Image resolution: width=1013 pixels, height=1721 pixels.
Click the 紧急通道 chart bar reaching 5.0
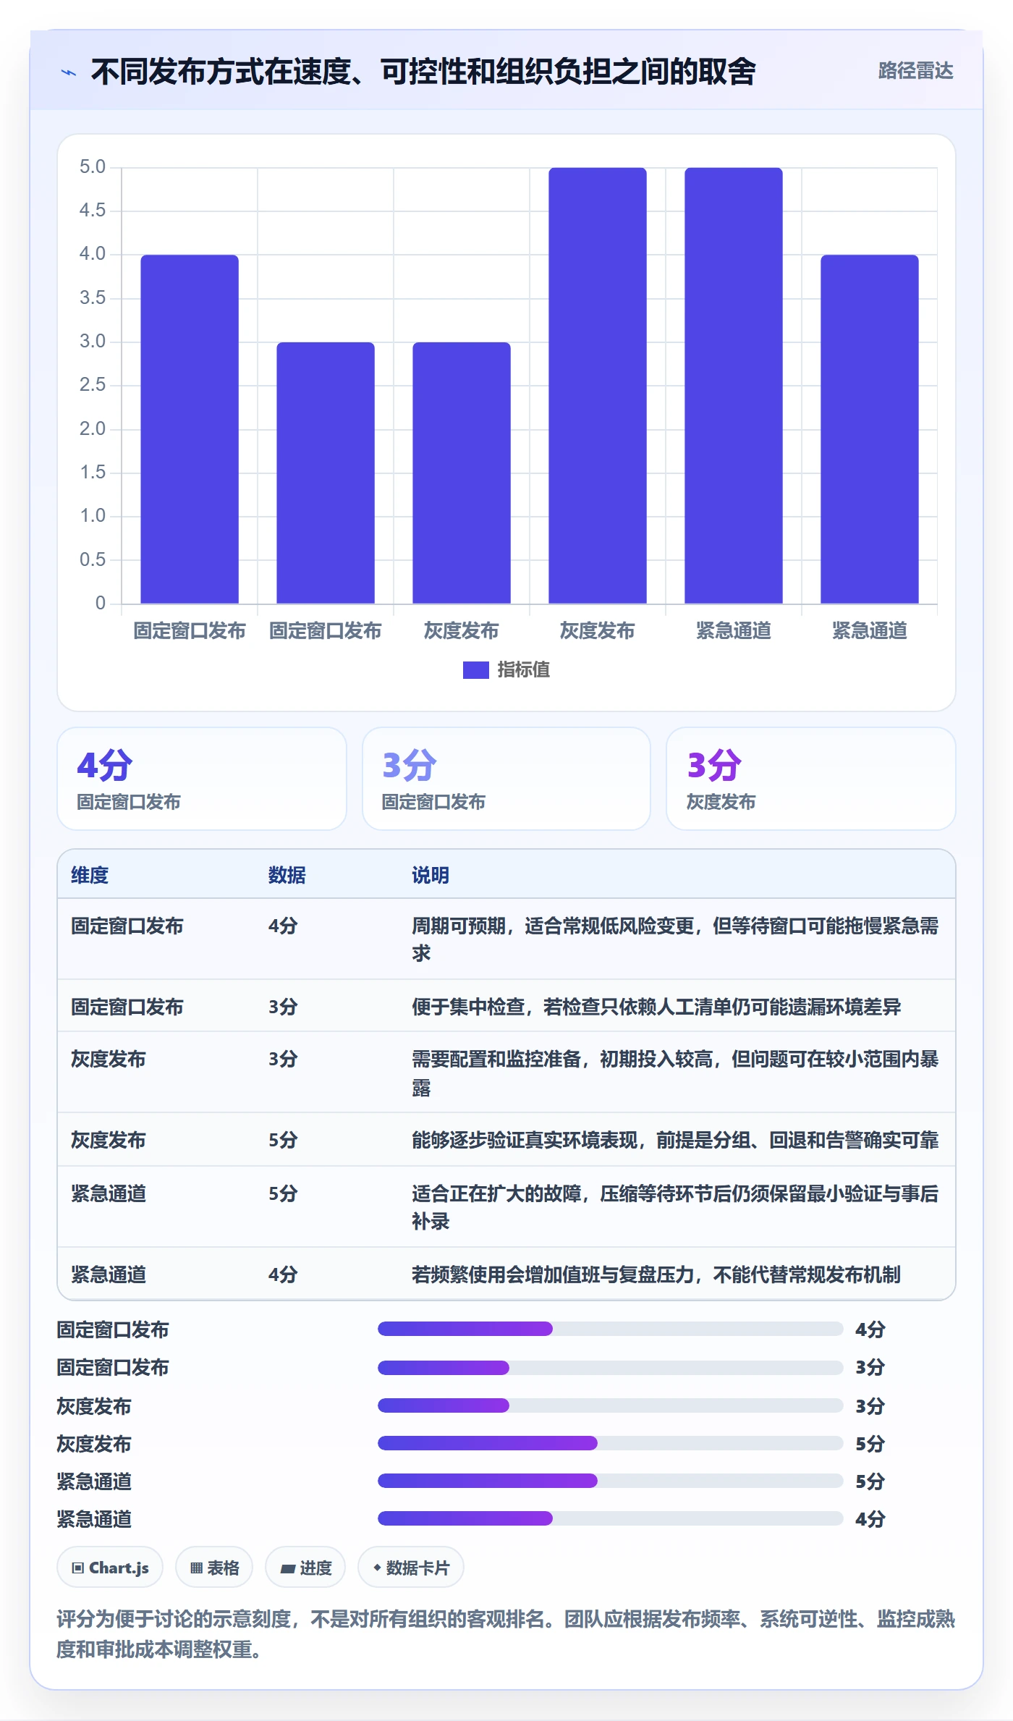(x=734, y=386)
